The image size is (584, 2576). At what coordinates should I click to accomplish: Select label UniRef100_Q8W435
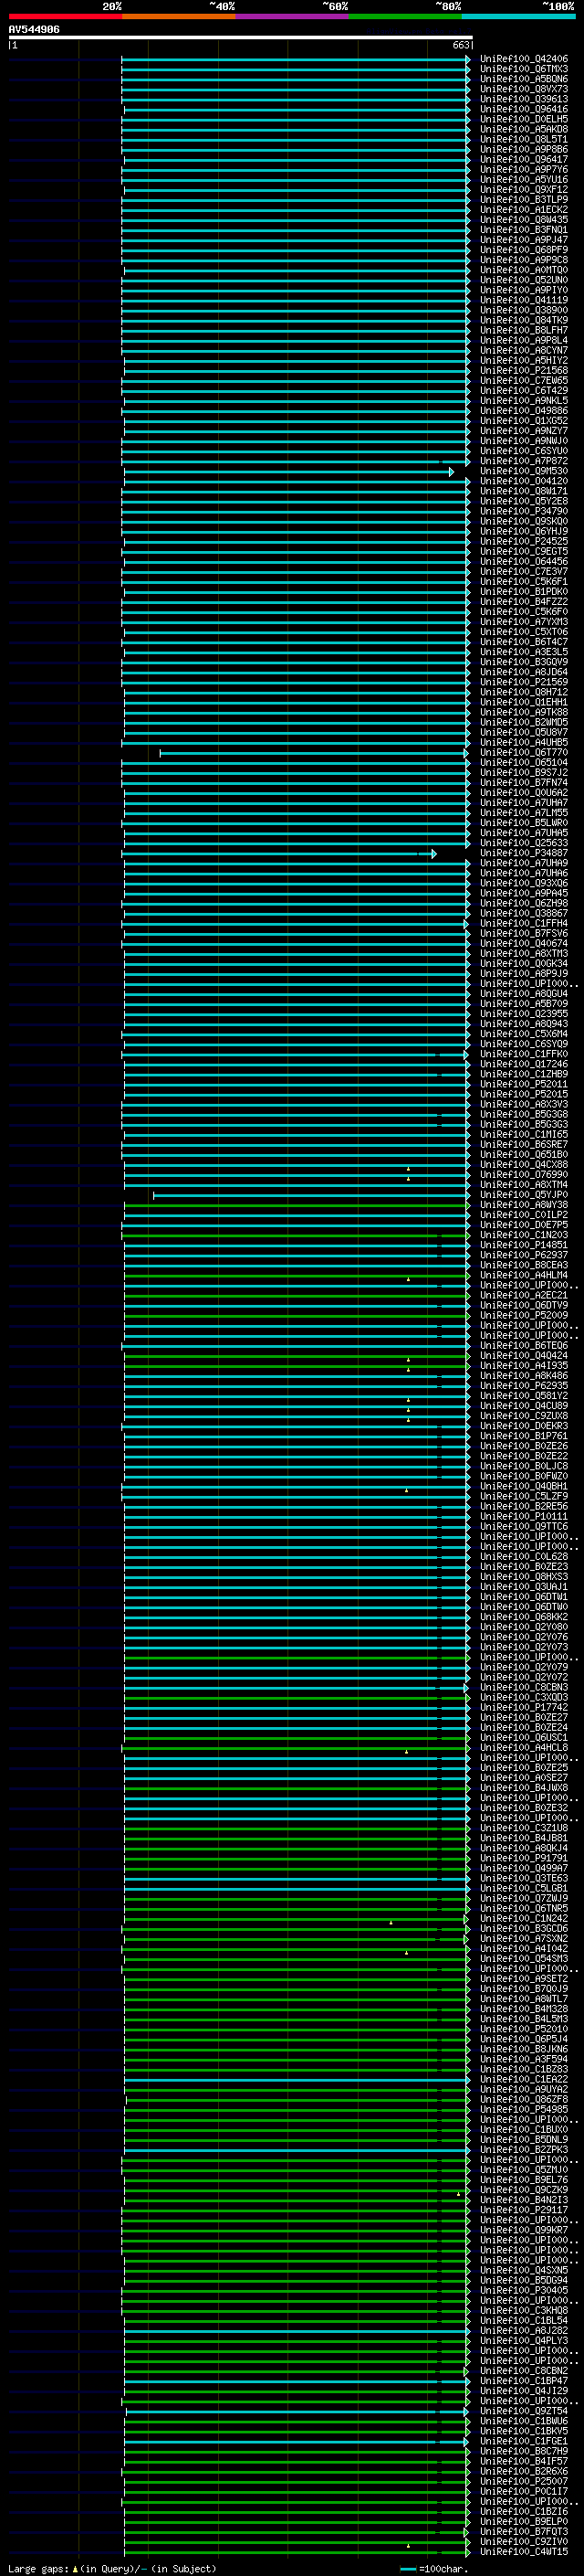523,220
